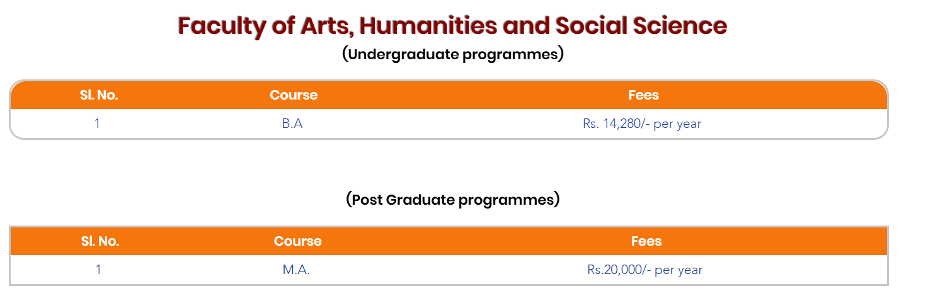Click the Rs. 14,280/- per year fee

(642, 124)
